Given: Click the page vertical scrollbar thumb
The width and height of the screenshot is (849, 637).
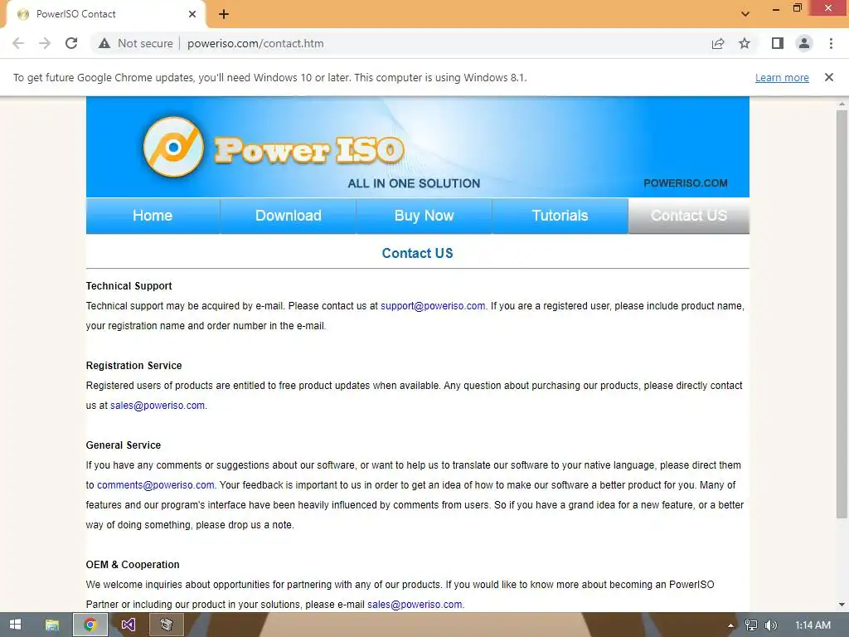Looking at the screenshot, I should (842, 314).
